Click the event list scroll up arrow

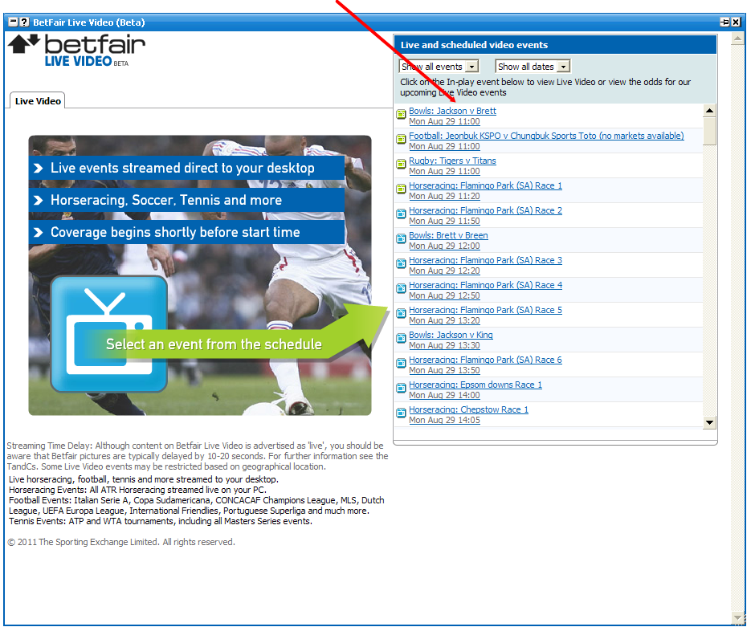click(x=709, y=111)
